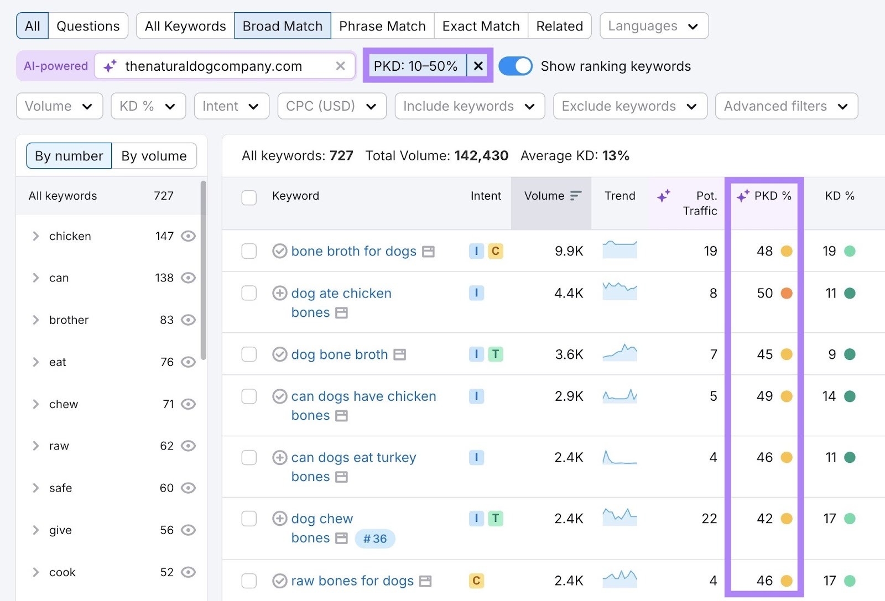
Task: Click the 'T' intent badge on 'dog bone broth'
Action: (495, 354)
